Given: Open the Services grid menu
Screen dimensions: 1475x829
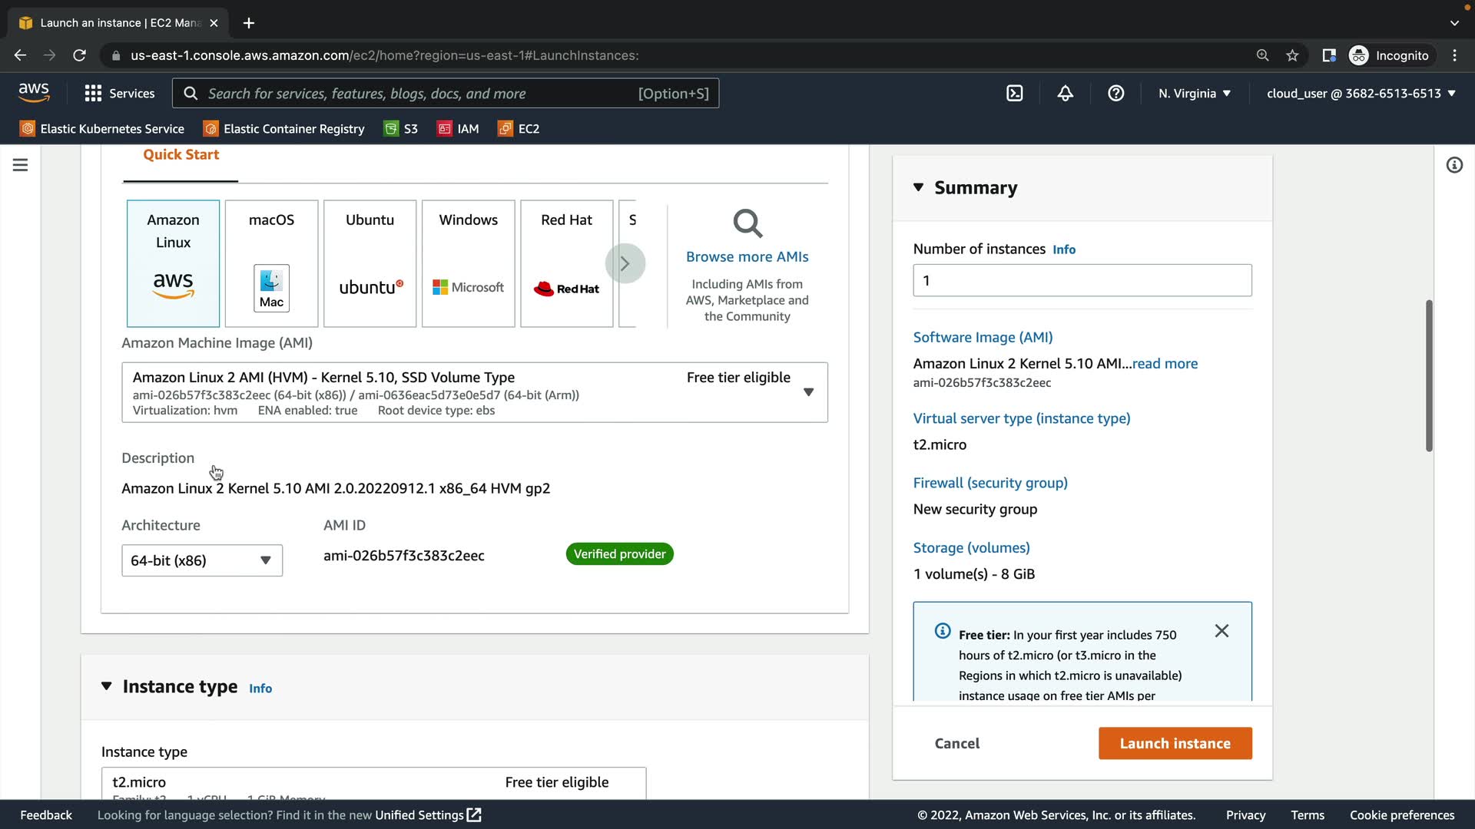Looking at the screenshot, I should pyautogui.click(x=119, y=94).
